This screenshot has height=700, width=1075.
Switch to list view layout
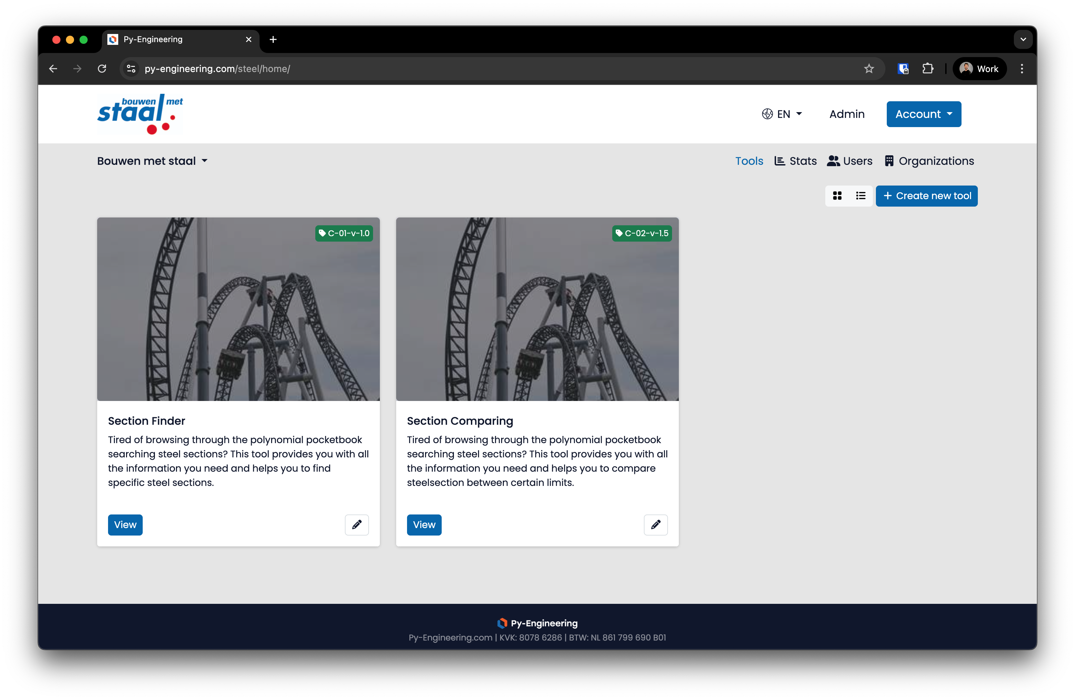861,195
